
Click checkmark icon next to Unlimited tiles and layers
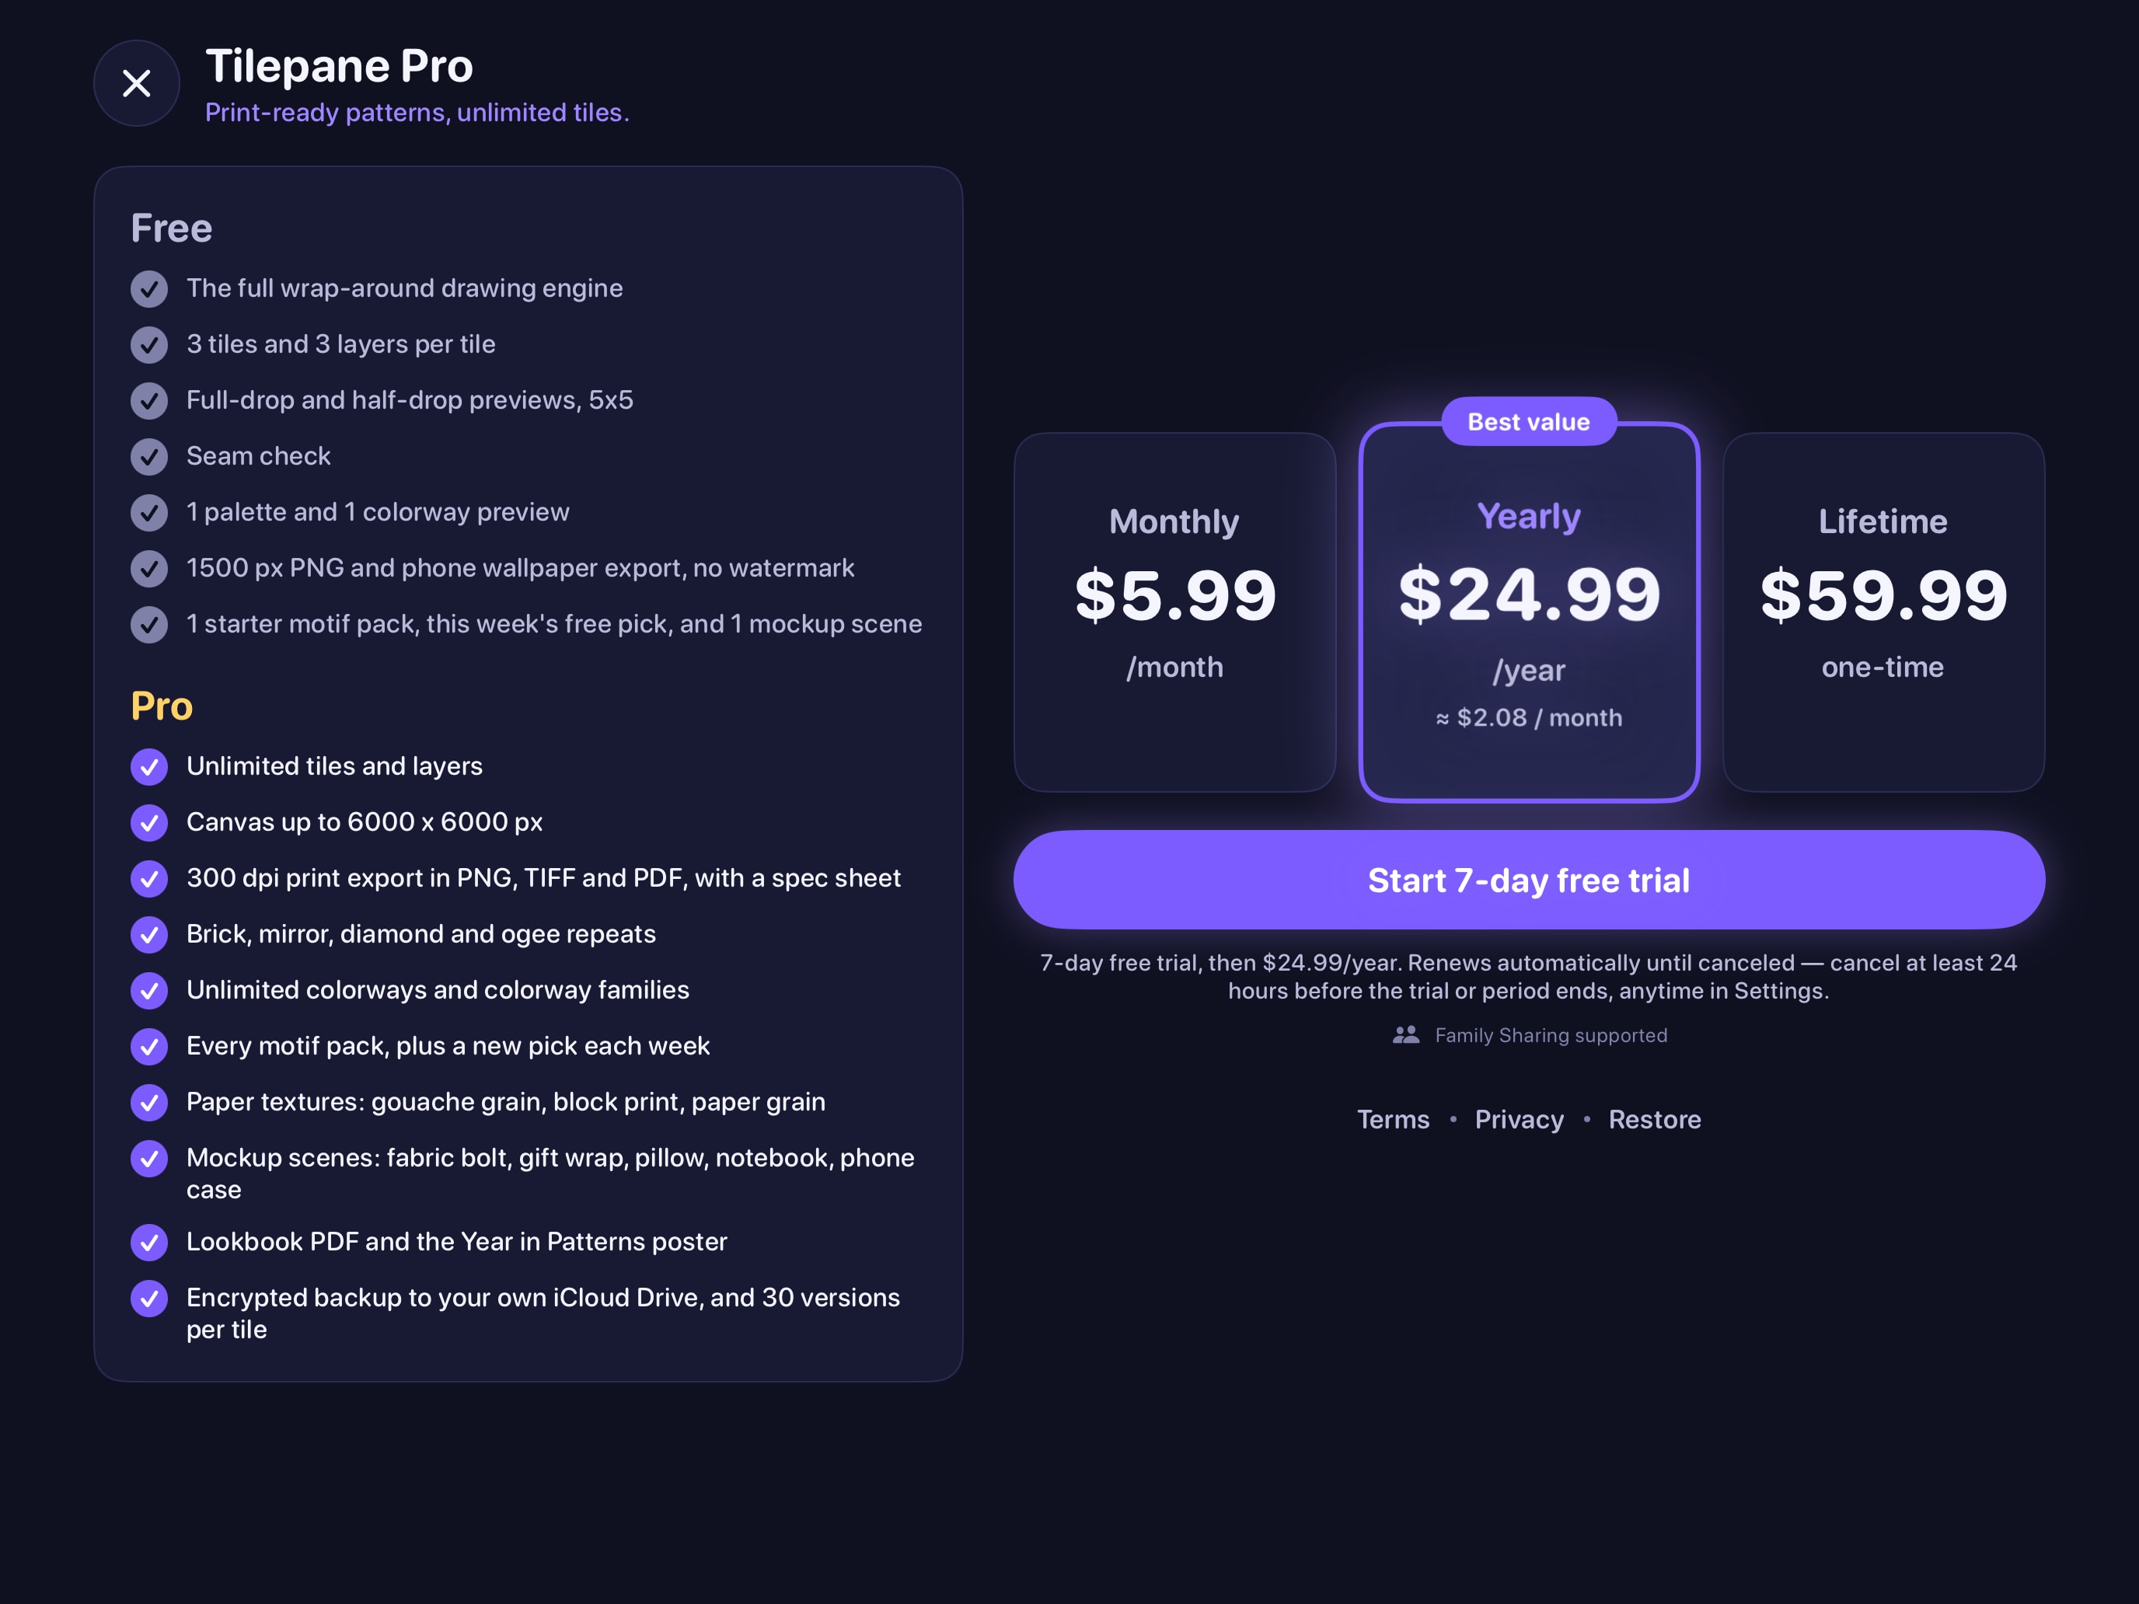pyautogui.click(x=149, y=767)
